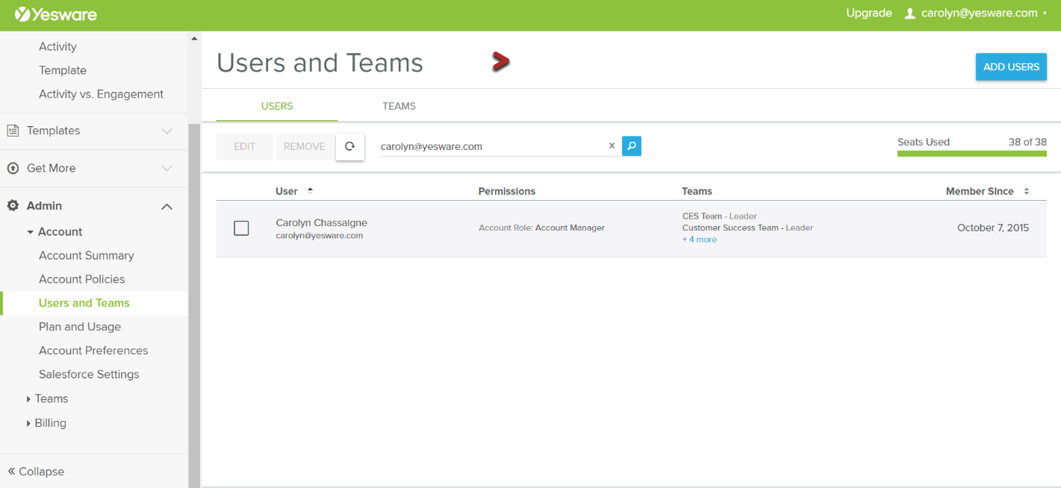Click the blue search magnifier button
1061x488 pixels.
tap(632, 146)
